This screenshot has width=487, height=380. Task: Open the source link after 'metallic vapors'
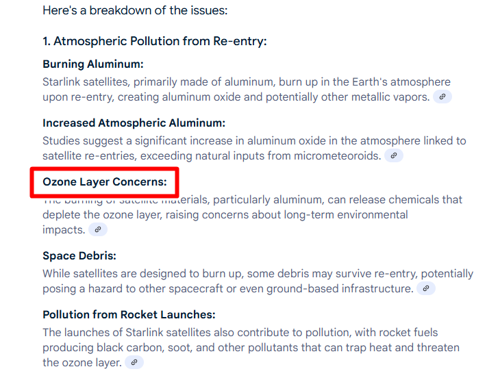click(x=442, y=97)
